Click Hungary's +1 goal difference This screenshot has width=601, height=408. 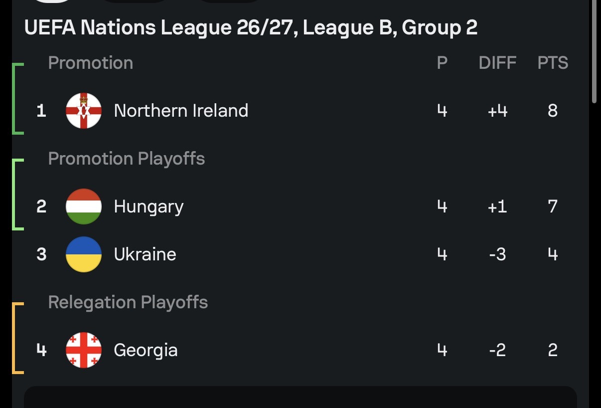coord(497,206)
